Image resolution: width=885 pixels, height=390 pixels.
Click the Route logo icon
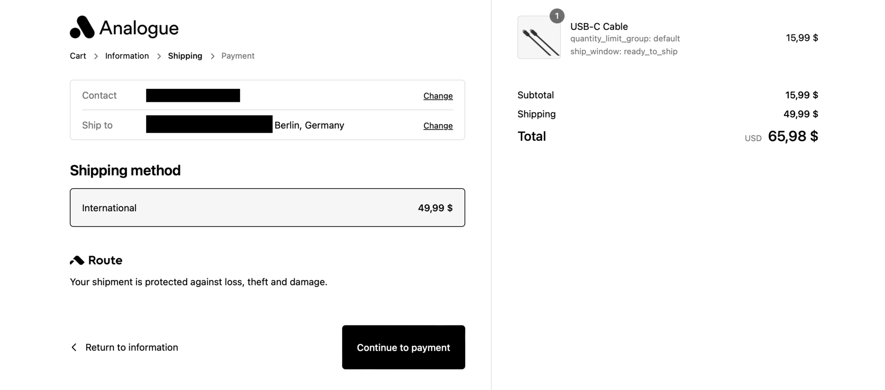coord(77,260)
